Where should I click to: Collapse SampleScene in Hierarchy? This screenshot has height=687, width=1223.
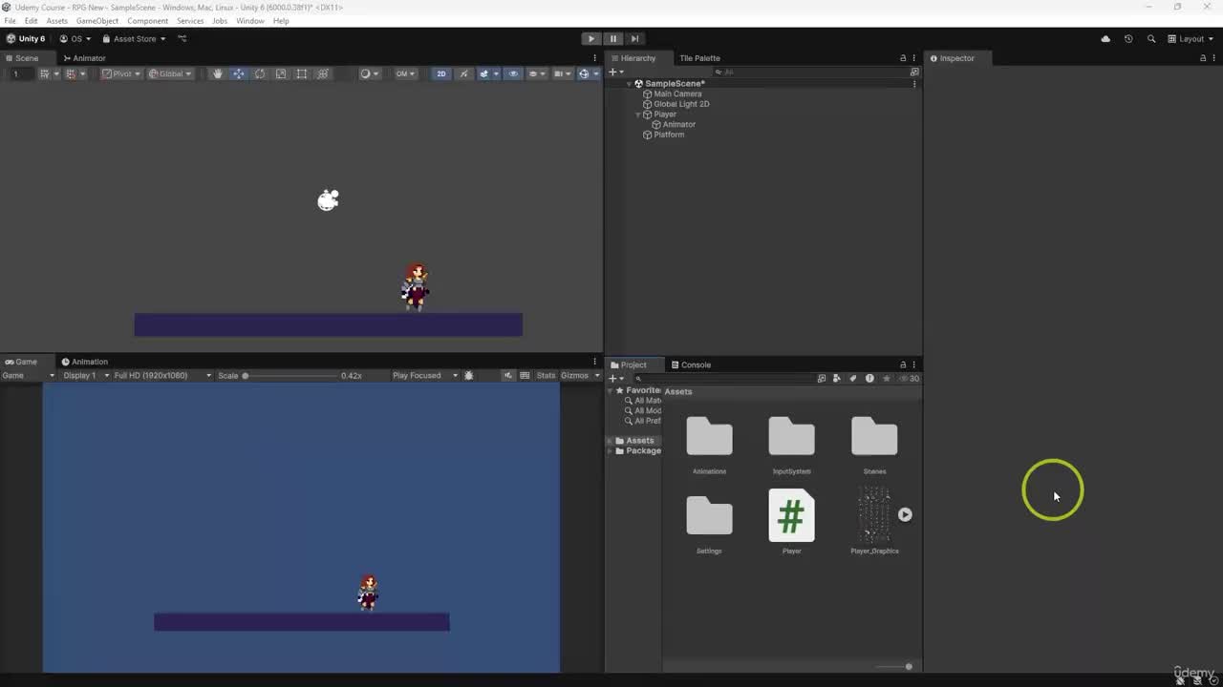coord(630,84)
